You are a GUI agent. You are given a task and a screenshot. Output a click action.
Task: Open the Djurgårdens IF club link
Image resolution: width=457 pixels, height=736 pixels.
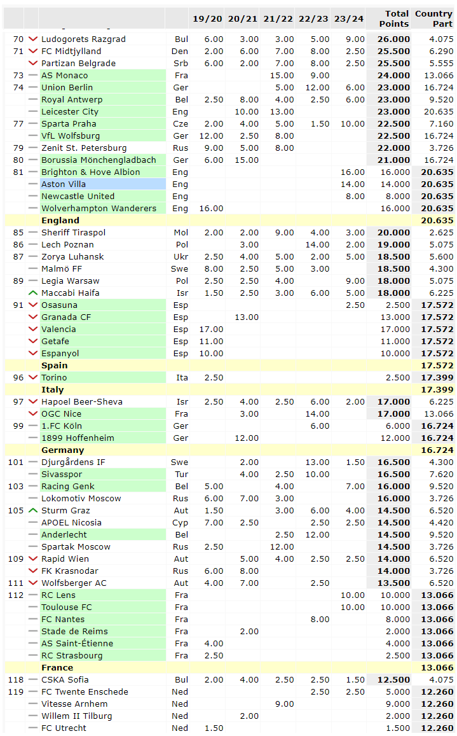[x=73, y=462]
